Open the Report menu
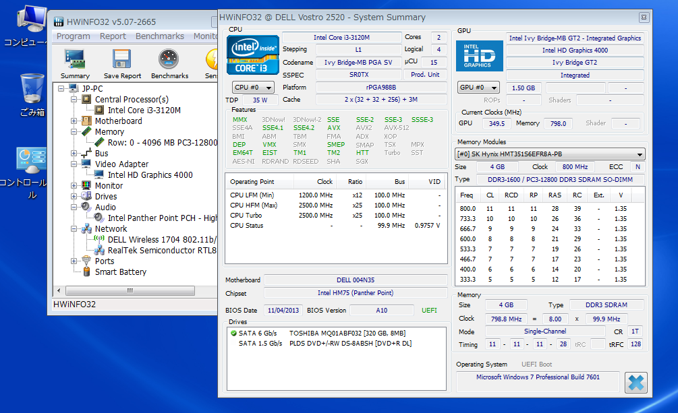Viewport: 678px width, 413px height. (x=113, y=36)
